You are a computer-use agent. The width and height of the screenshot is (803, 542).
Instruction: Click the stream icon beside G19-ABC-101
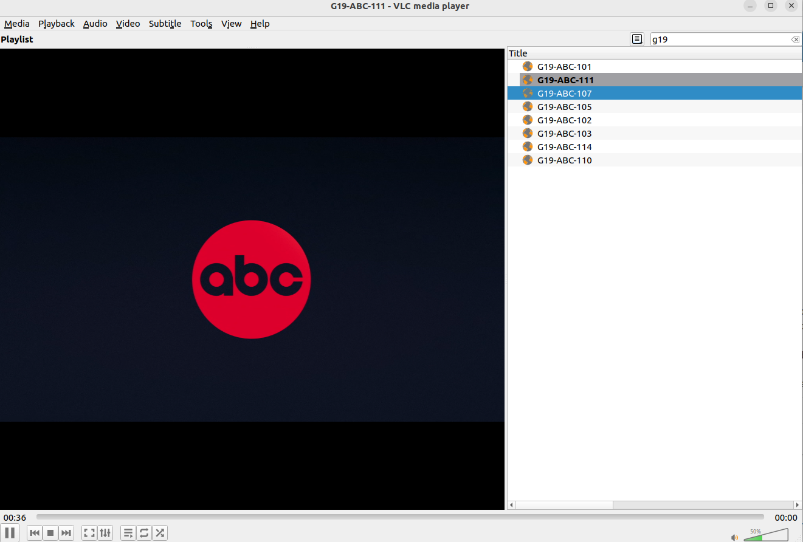(528, 67)
